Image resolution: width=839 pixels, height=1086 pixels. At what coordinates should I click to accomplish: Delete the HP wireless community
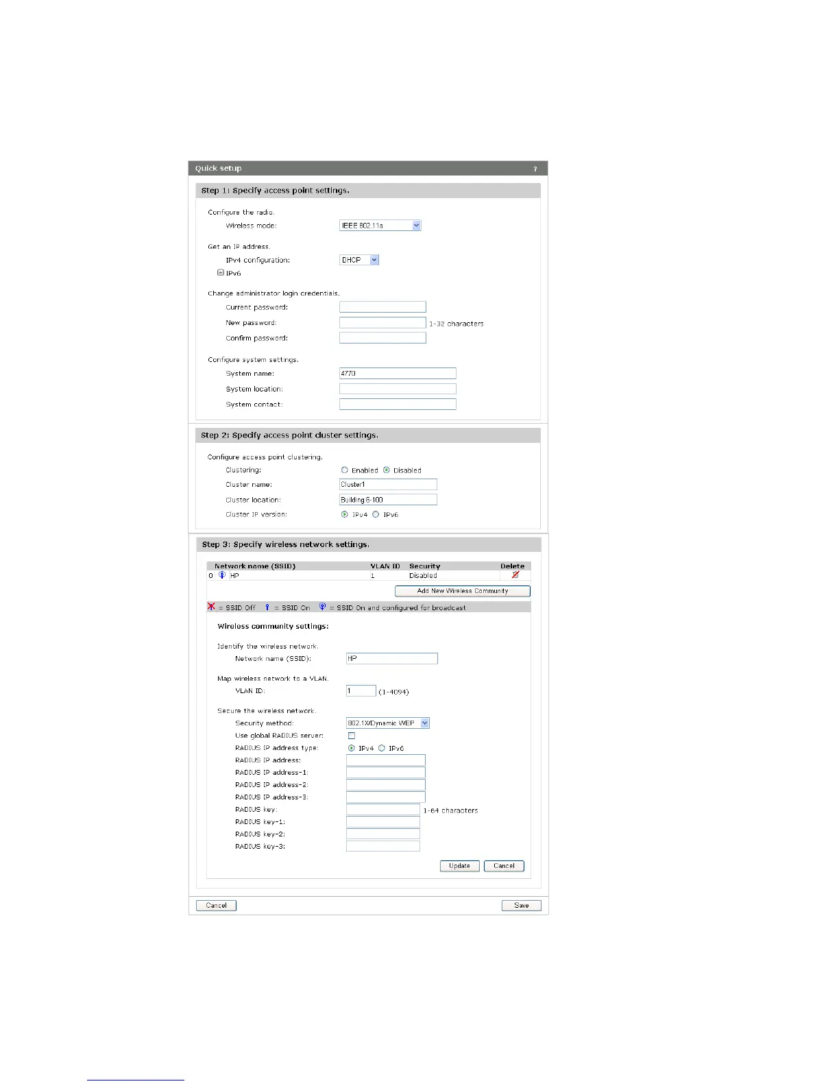pyautogui.click(x=515, y=575)
